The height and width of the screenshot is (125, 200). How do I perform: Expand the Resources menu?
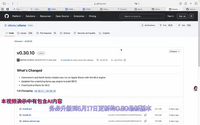click(47, 16)
